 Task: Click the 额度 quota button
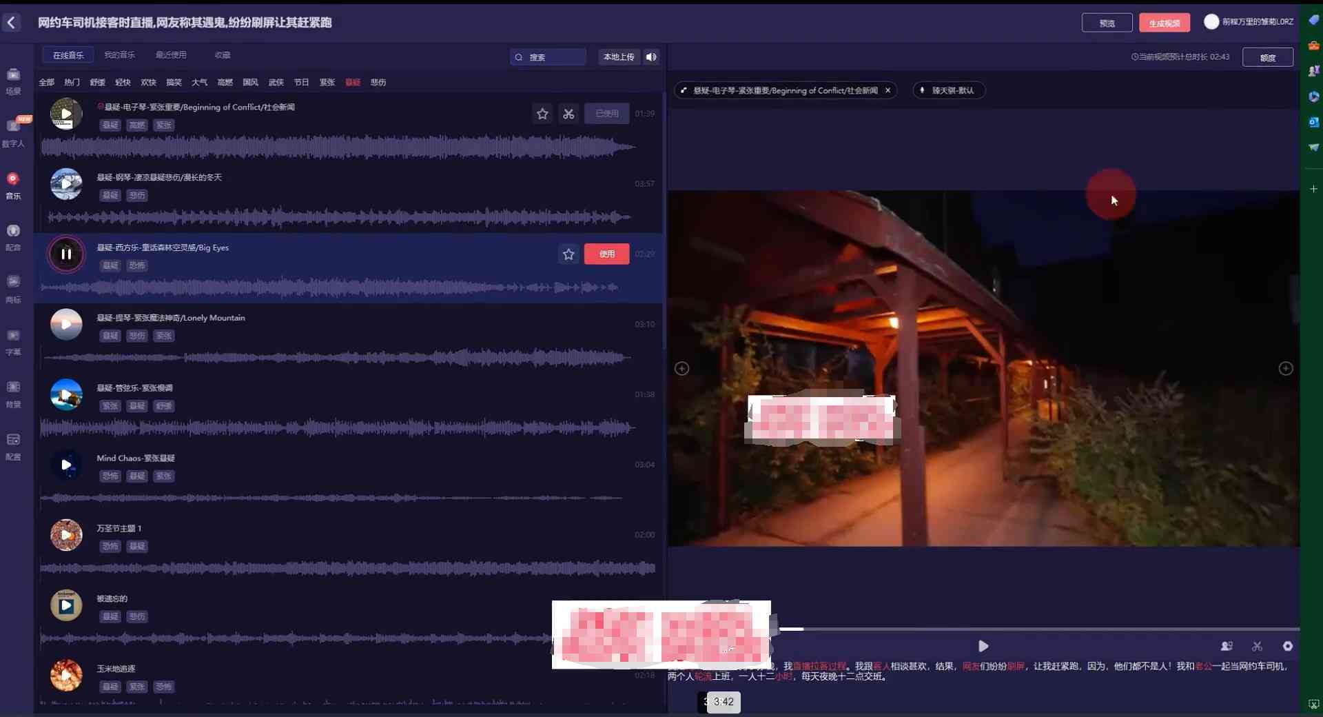click(x=1268, y=57)
